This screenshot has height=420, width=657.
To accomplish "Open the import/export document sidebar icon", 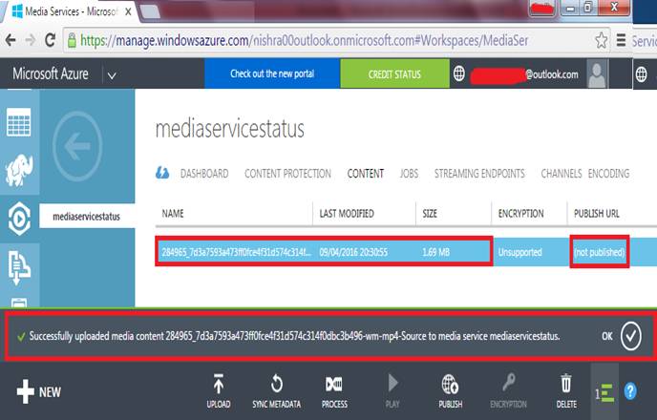I will (x=19, y=267).
